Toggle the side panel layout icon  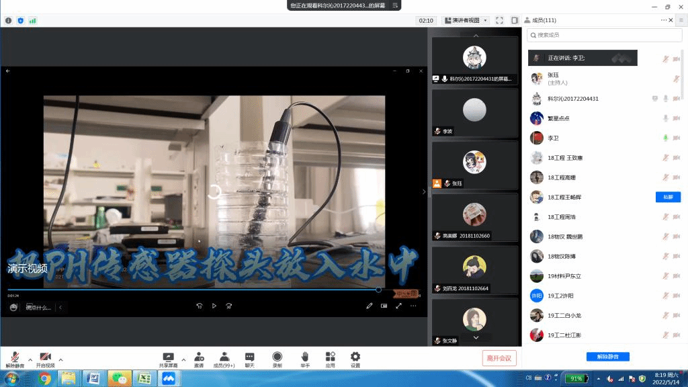click(515, 20)
